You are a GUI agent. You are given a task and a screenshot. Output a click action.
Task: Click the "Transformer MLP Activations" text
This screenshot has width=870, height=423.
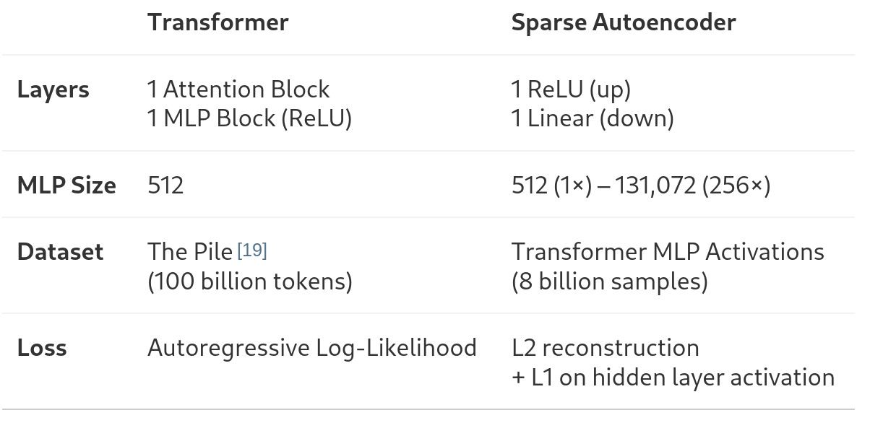tap(667, 252)
